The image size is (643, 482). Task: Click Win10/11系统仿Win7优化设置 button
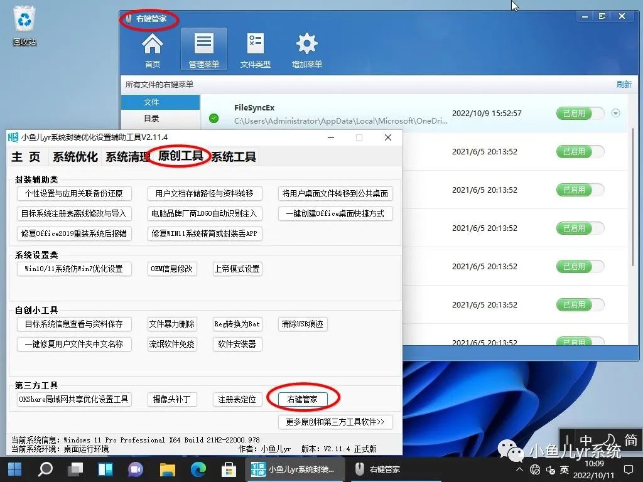coord(74,269)
